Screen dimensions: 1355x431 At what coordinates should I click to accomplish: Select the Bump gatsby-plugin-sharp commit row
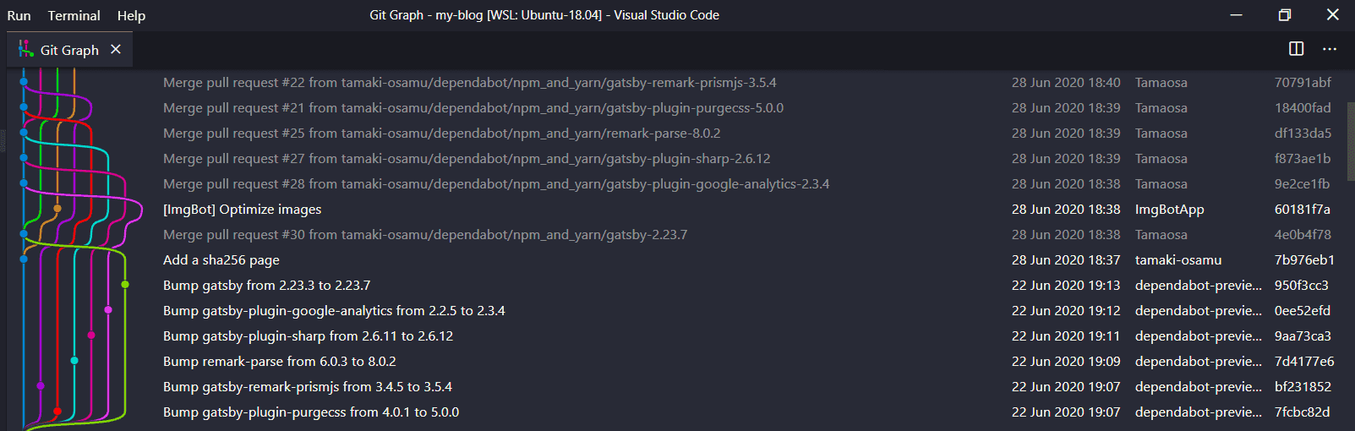[x=308, y=336]
